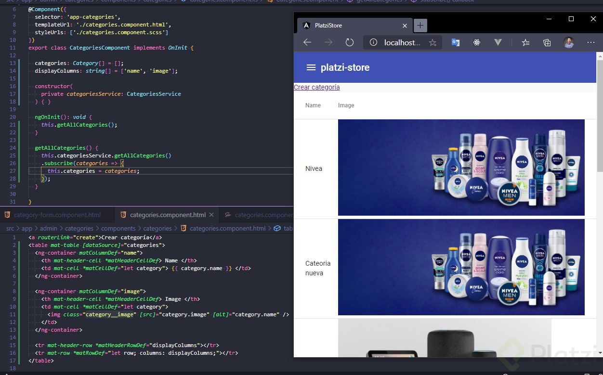Click the mat-header-row code line
Screen dimensions: 603x375
(127, 345)
